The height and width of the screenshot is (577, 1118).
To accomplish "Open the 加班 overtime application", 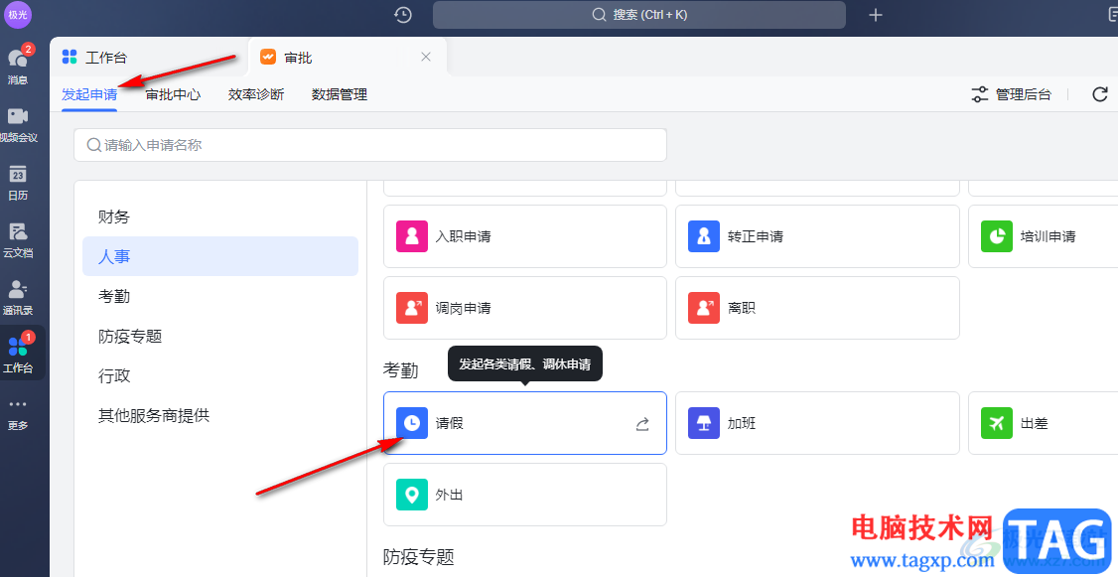I will pos(817,423).
